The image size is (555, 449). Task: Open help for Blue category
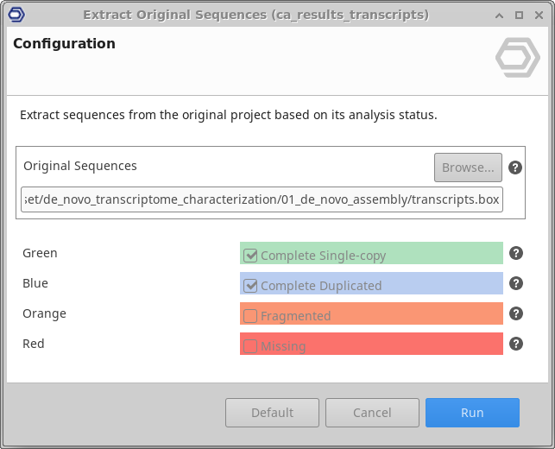click(515, 283)
